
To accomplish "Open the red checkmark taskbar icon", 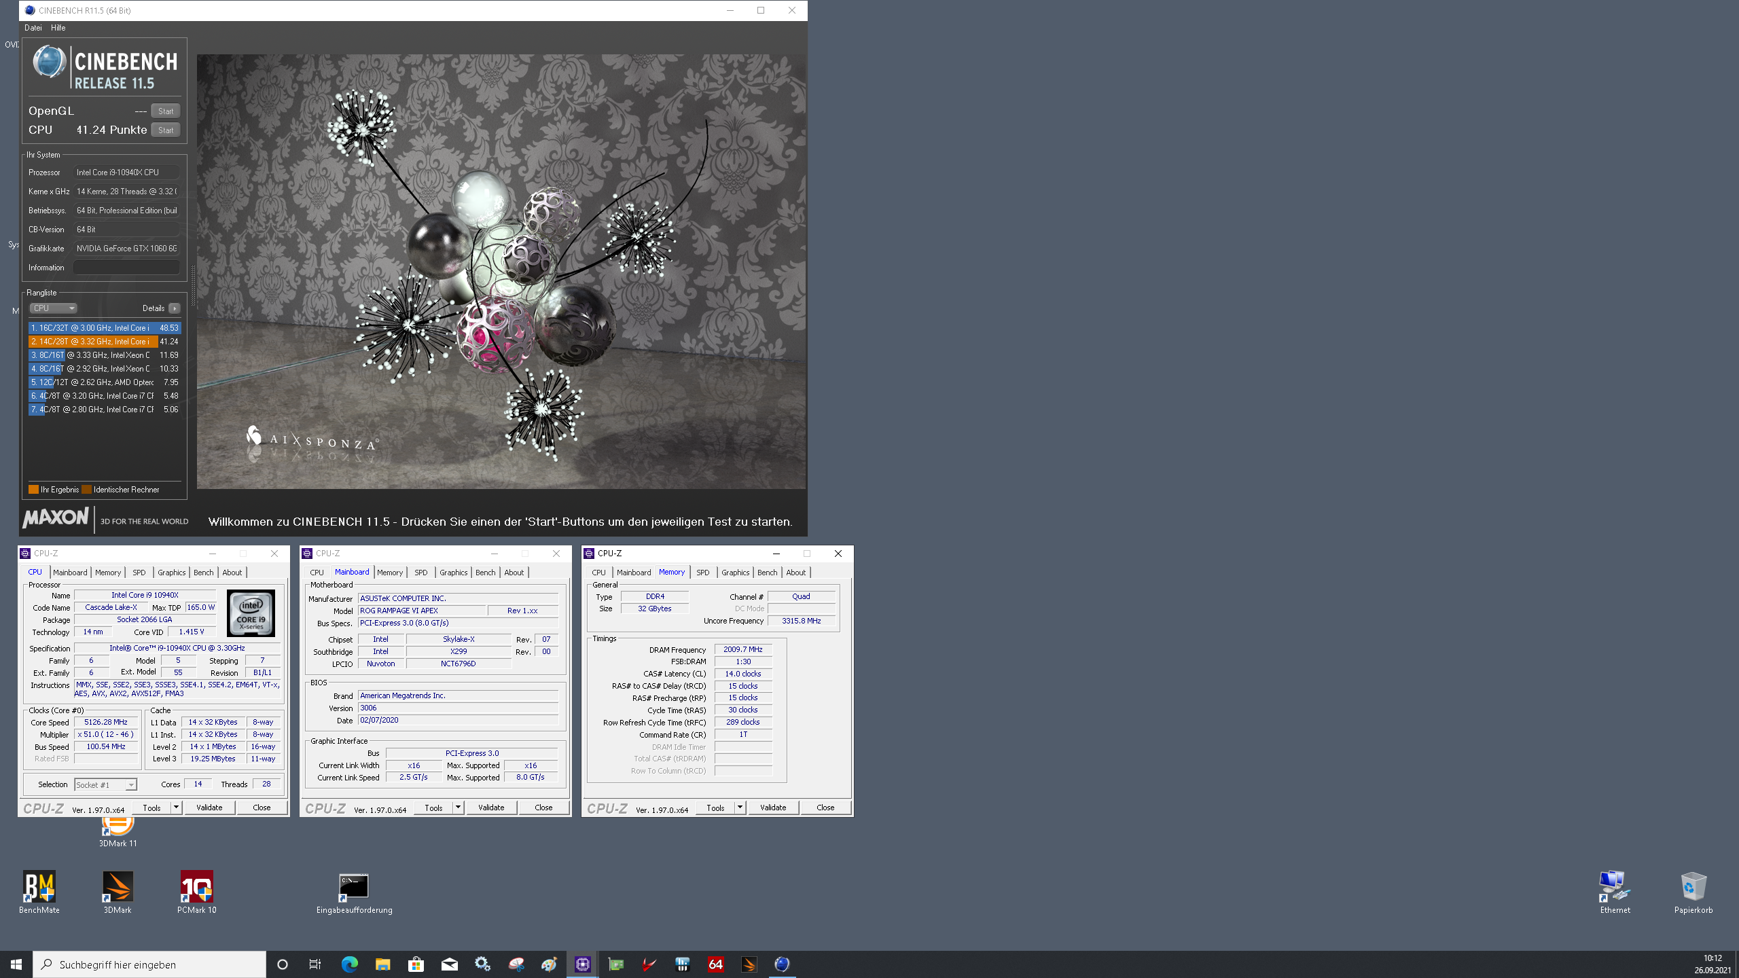I will 649,964.
